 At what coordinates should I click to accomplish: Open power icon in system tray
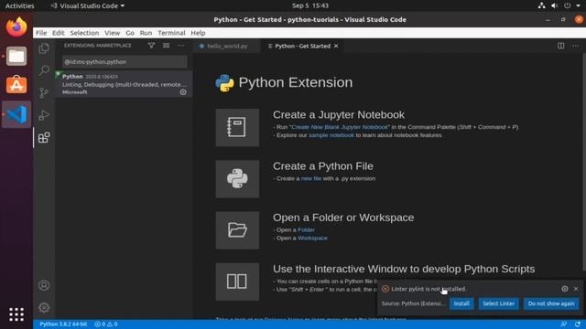(x=568, y=5)
